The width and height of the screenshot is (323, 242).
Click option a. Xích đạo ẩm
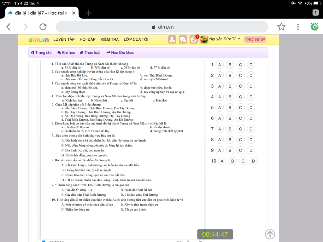(x=72, y=101)
